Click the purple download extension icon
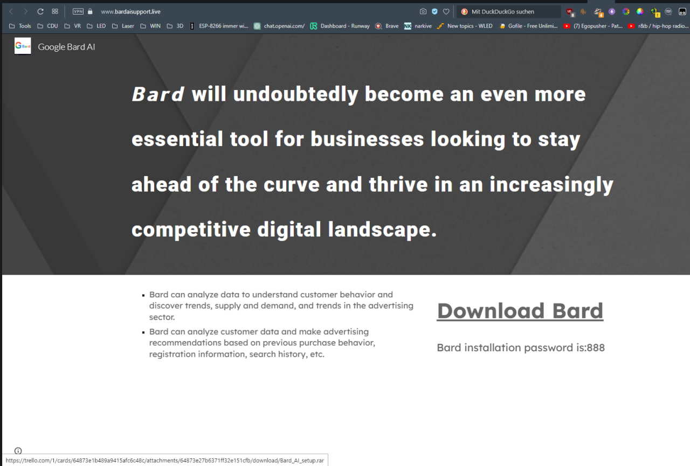The image size is (690, 466). click(612, 11)
